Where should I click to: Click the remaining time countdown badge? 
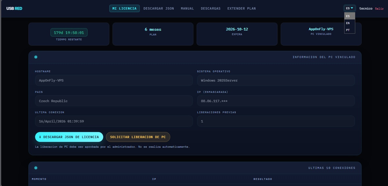tap(69, 32)
